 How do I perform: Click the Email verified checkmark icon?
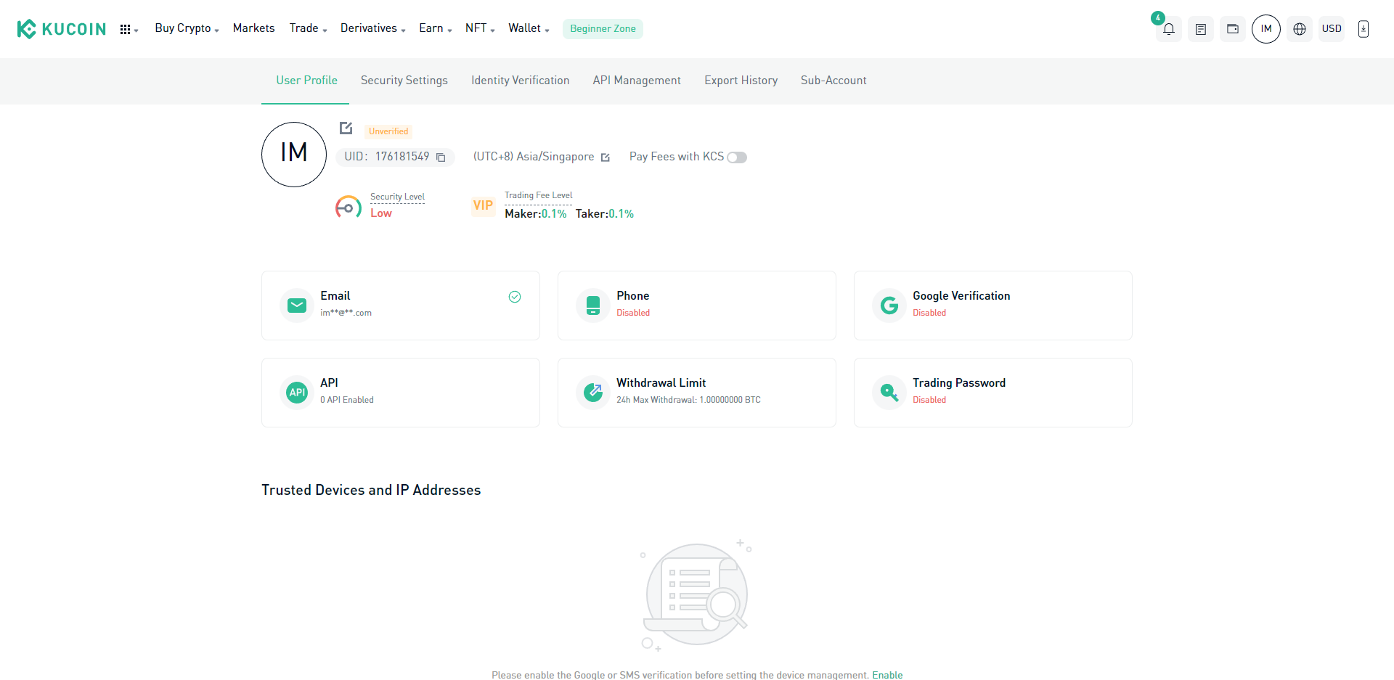pos(515,297)
